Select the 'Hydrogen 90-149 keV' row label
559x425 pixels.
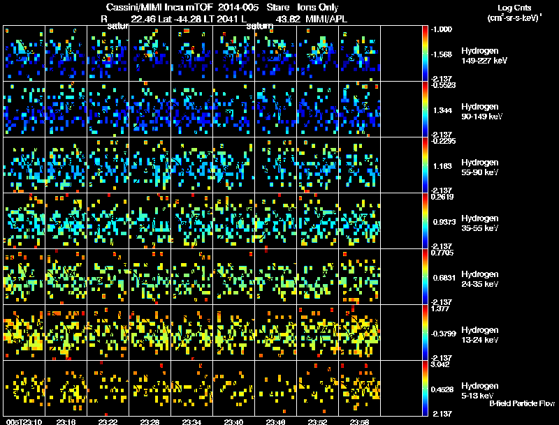click(x=481, y=112)
